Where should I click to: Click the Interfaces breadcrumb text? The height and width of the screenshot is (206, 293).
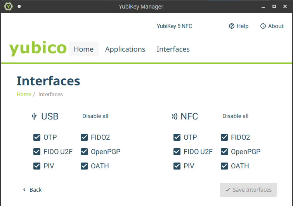point(50,94)
